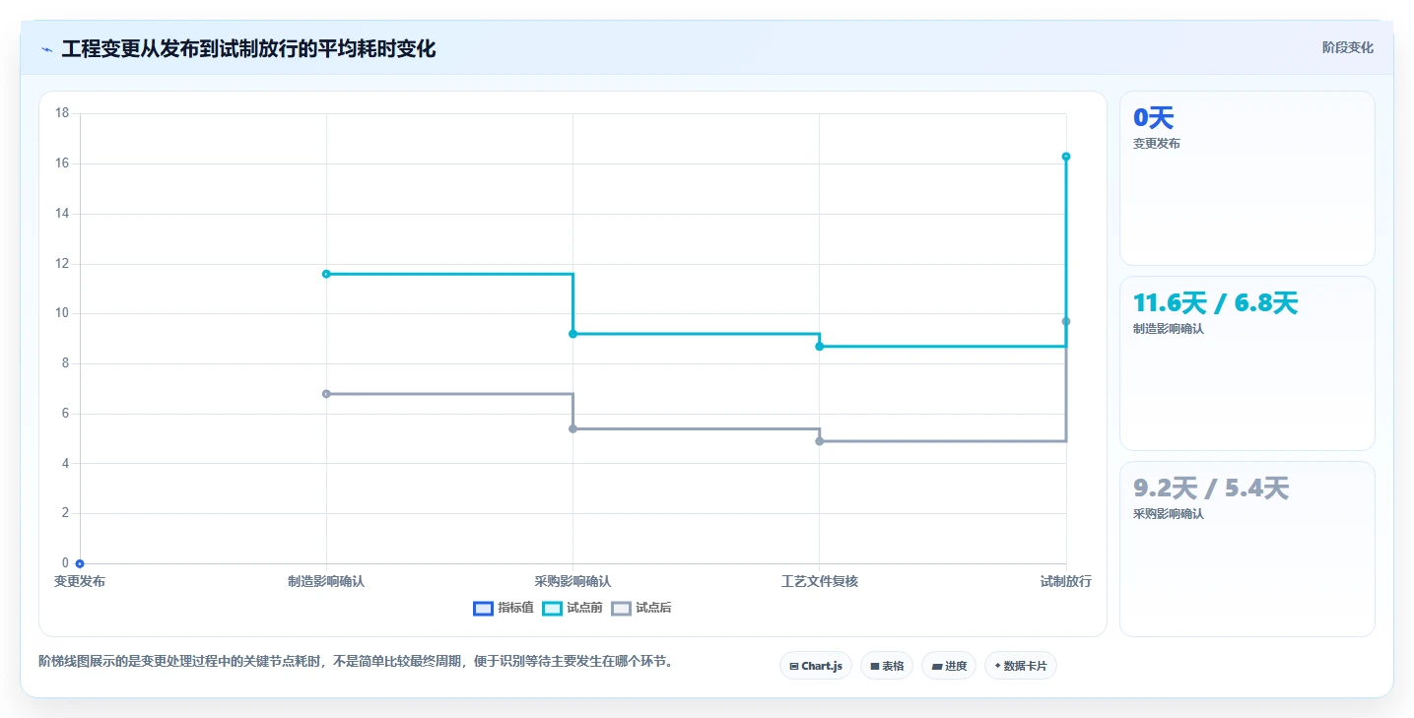
Task: Click the Chart.js tag
Action: [x=816, y=666]
